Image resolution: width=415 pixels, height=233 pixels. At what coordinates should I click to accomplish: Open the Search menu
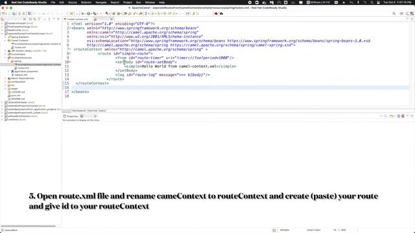(x=115, y=3)
